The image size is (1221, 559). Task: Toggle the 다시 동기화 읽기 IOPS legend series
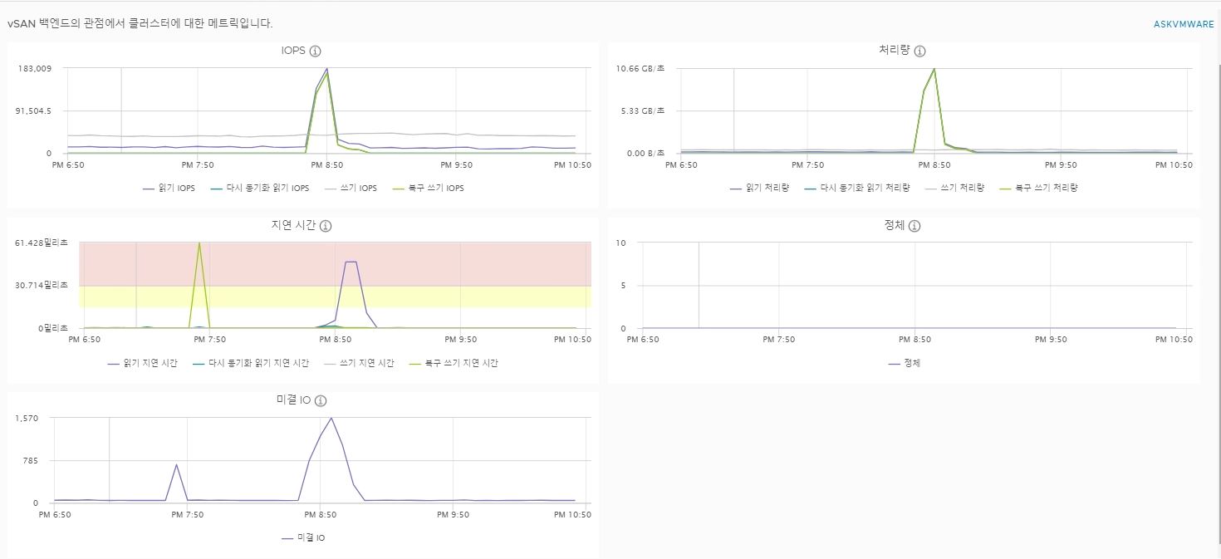[x=260, y=189]
